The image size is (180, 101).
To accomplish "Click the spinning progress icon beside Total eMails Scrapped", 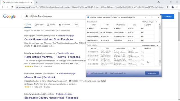I will (89, 73).
